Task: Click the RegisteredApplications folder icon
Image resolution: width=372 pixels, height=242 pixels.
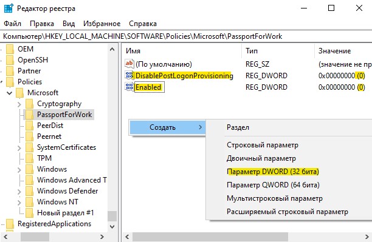Action: tap(10, 224)
